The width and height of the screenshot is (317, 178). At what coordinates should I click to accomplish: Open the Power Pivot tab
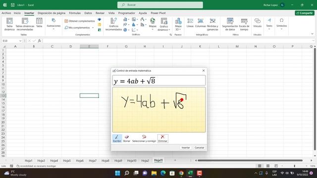[158, 13]
